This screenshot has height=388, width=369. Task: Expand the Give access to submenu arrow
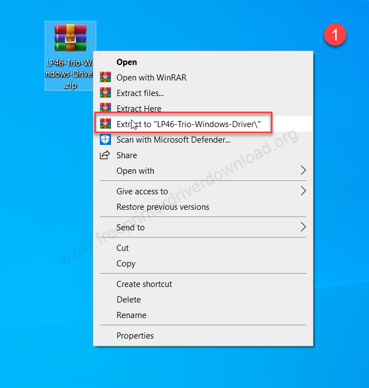[303, 192]
